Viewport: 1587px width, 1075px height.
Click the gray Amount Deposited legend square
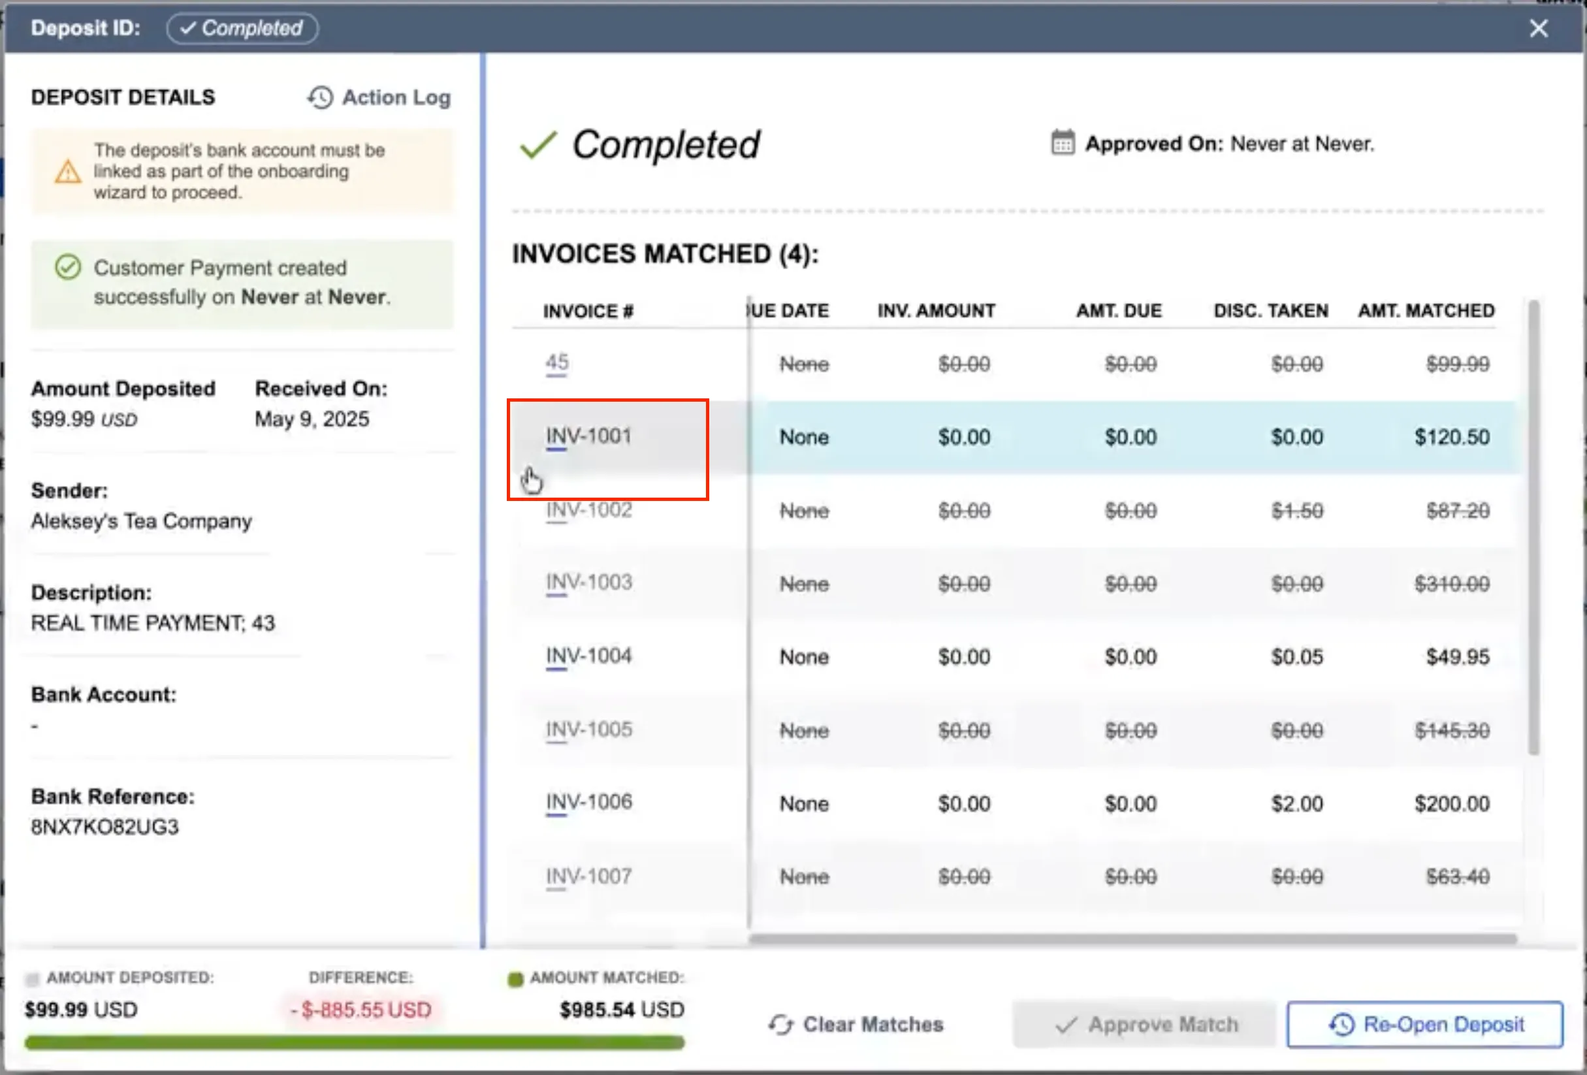[31, 980]
